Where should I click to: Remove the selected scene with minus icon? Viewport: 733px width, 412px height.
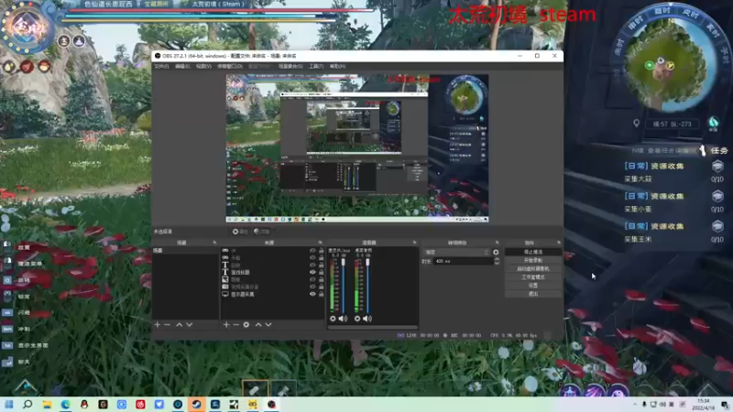pos(168,325)
